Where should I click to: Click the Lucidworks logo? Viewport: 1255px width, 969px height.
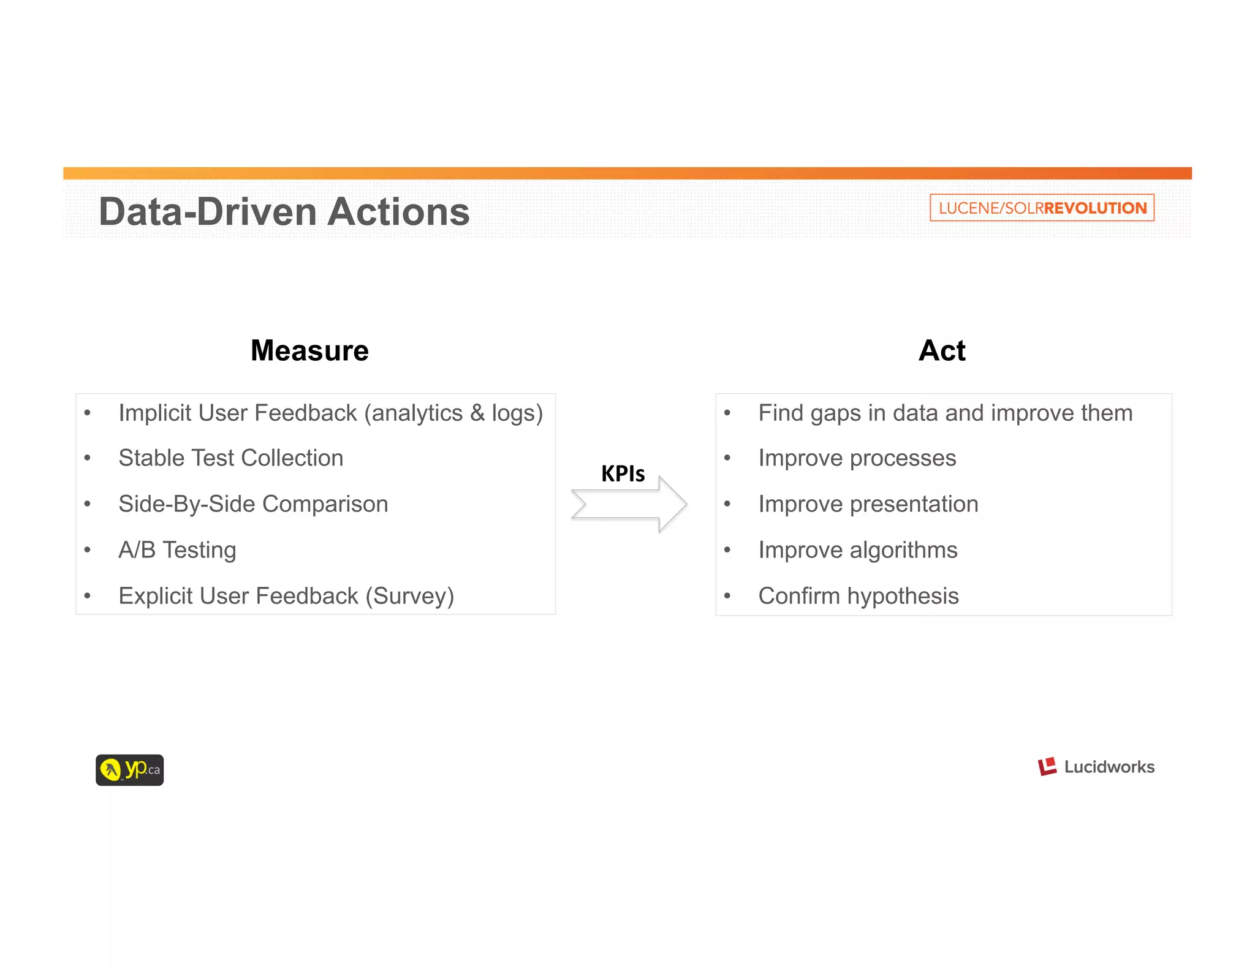[x=1096, y=767]
